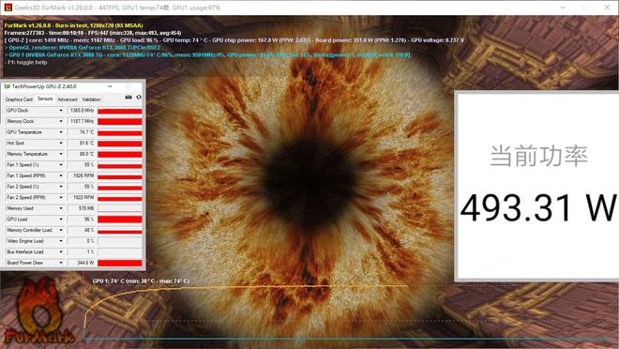Click the GPU Temperature value field
The image size is (619, 349).
click(x=82, y=132)
